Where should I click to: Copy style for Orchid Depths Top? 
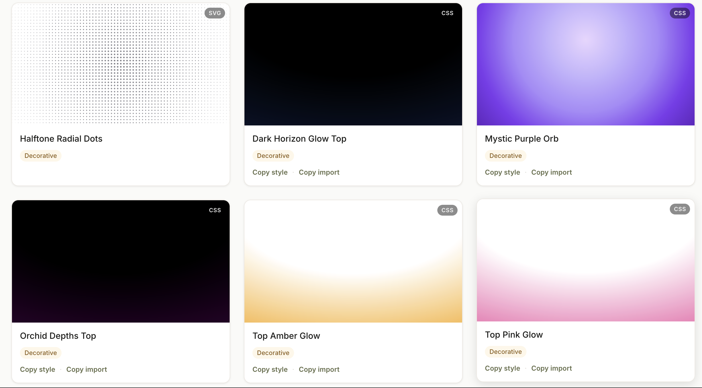(x=37, y=370)
